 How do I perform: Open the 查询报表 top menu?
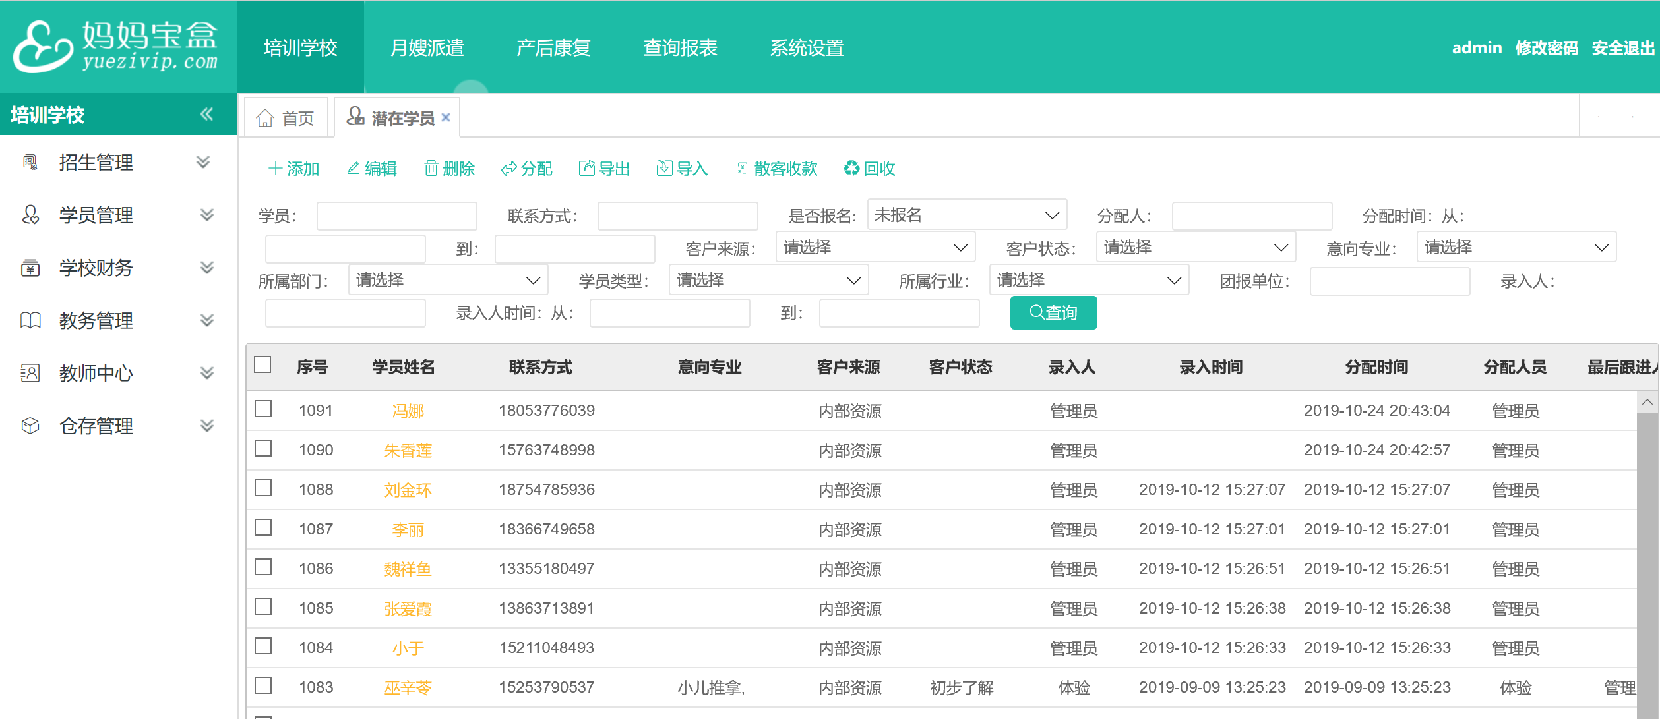(681, 47)
